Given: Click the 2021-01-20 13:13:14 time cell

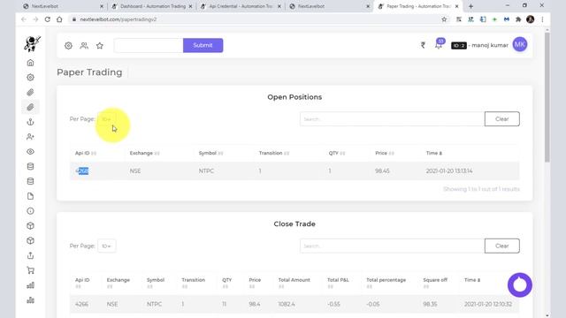Looking at the screenshot, I should pos(449,170).
